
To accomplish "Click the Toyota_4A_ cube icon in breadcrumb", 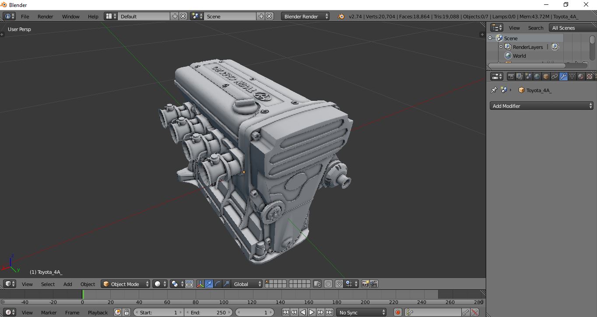I will (x=521, y=90).
